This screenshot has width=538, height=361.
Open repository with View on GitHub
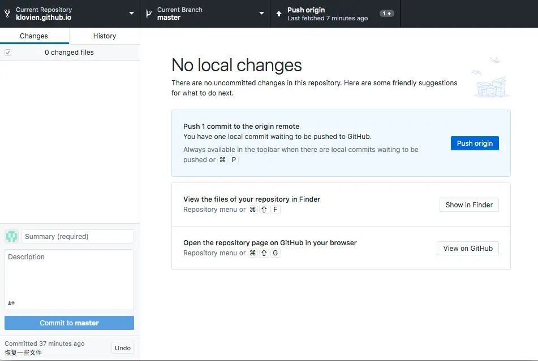[x=468, y=249]
